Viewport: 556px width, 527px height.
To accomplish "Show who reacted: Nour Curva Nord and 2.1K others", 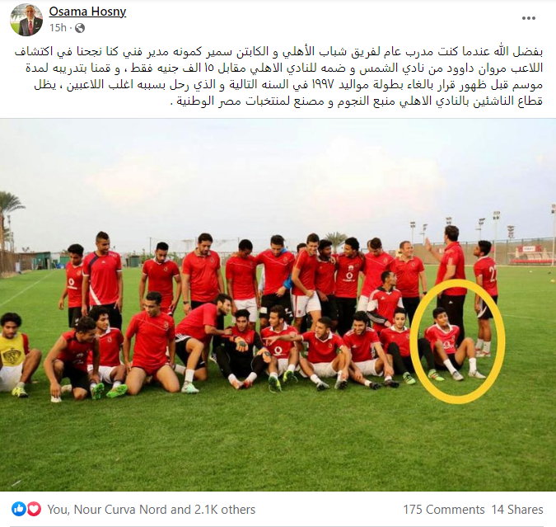I will 152,510.
